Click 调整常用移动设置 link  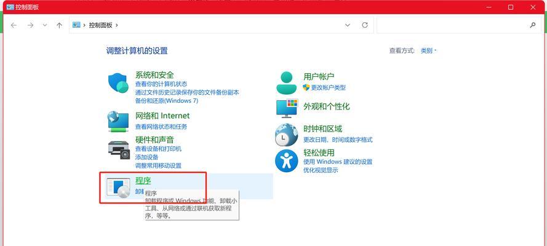point(158,165)
